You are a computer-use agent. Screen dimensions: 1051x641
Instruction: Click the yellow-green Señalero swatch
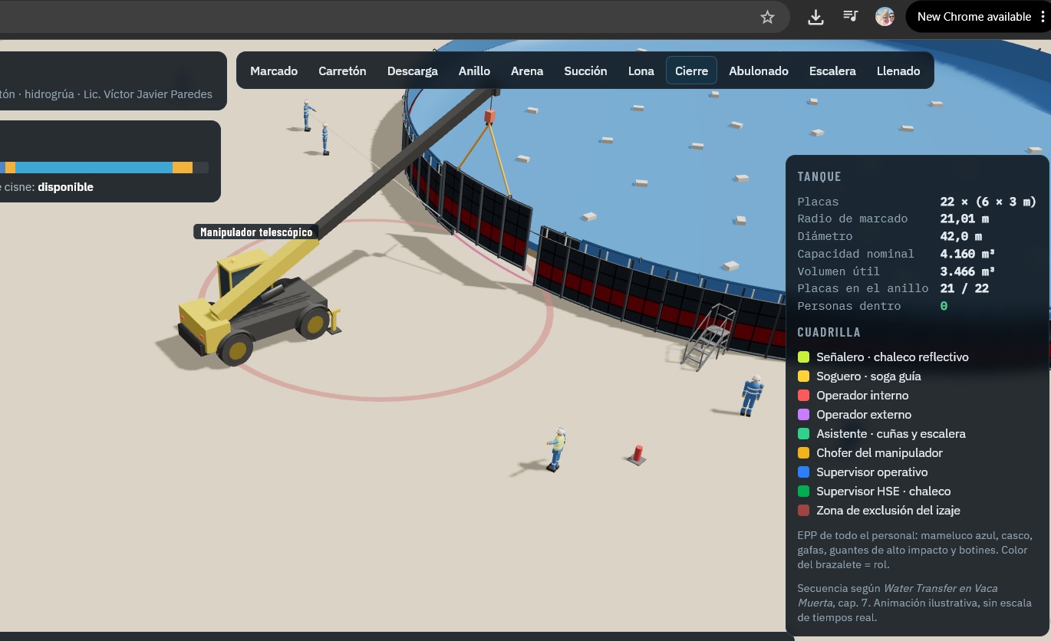803,357
